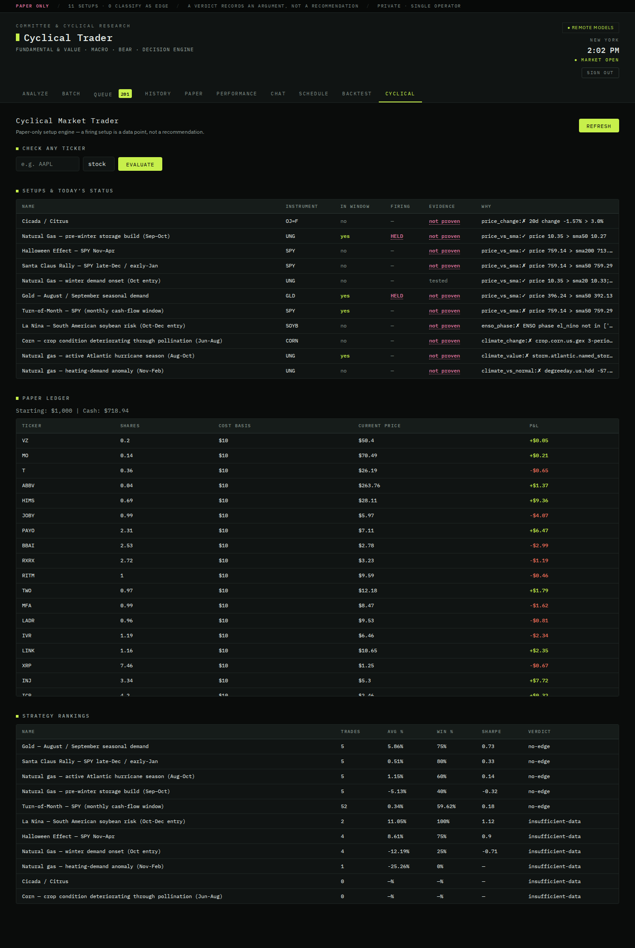Focus the ticker input field

click(48, 164)
